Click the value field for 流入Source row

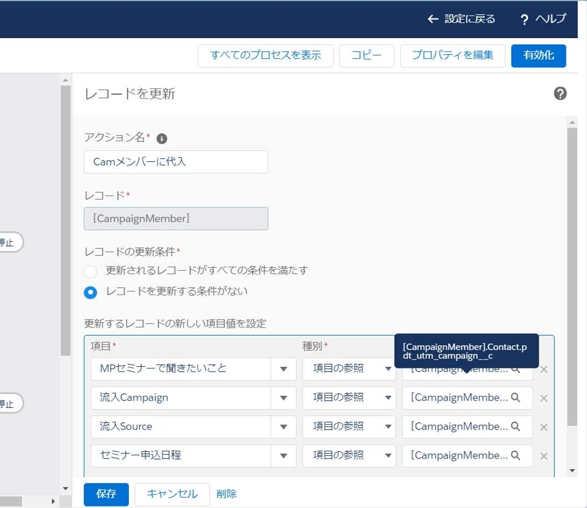tap(467, 427)
